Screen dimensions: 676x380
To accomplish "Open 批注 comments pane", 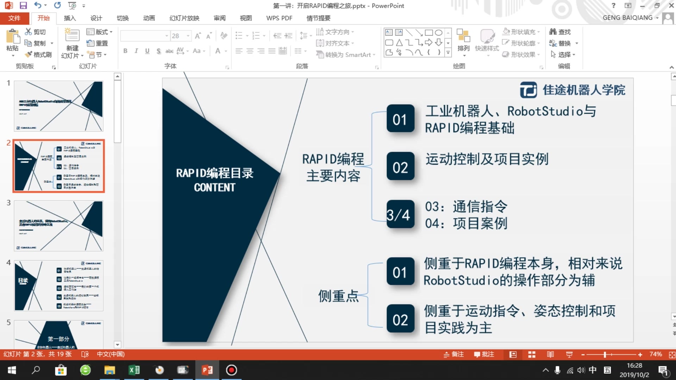I will coord(484,355).
